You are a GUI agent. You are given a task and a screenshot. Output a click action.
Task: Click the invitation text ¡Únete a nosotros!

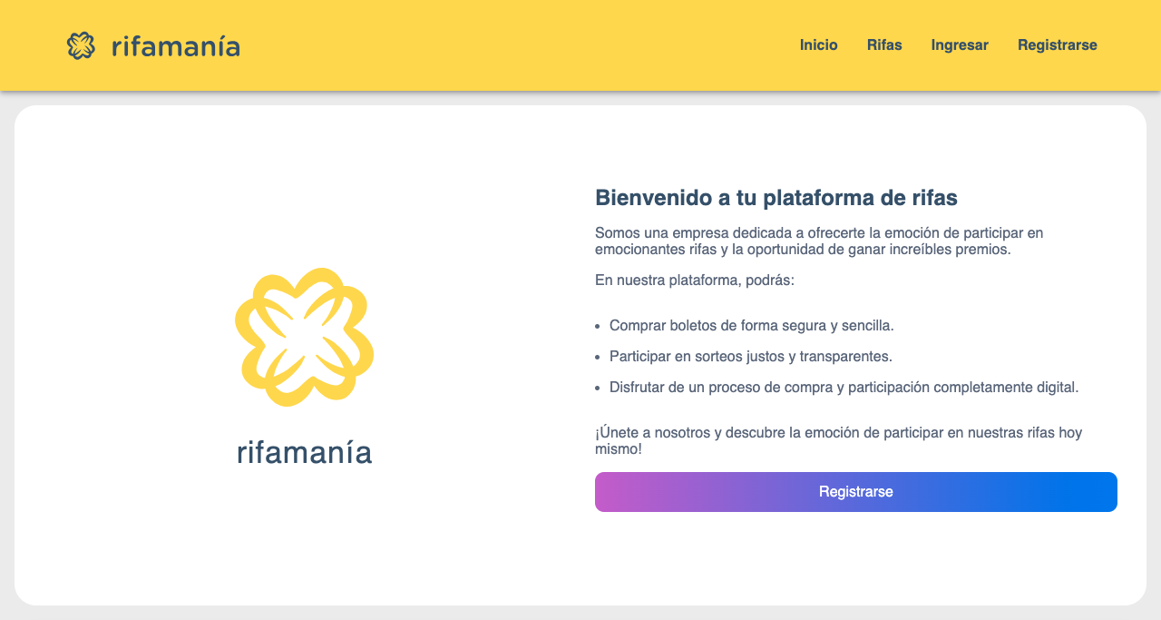(837, 433)
